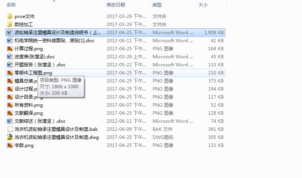This screenshot has width=302, height=178.
Task: Sort files by the 大小 column header
Action: tap(203, 5)
